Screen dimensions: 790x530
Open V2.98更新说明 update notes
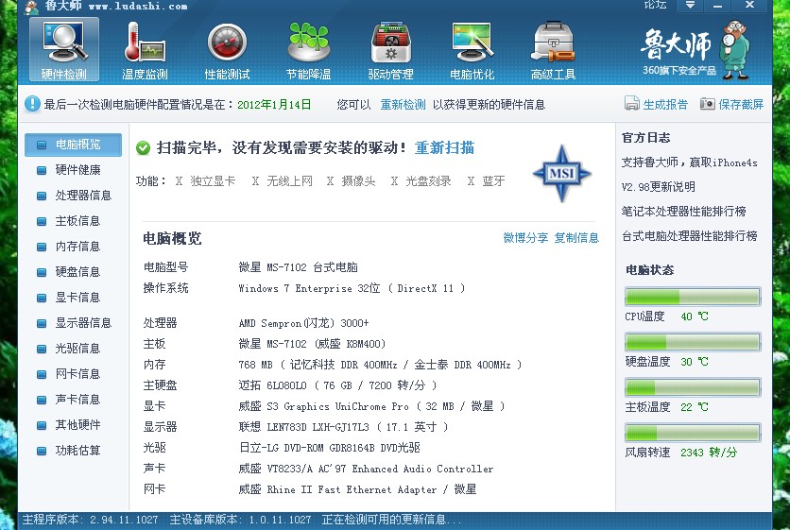[x=658, y=187]
